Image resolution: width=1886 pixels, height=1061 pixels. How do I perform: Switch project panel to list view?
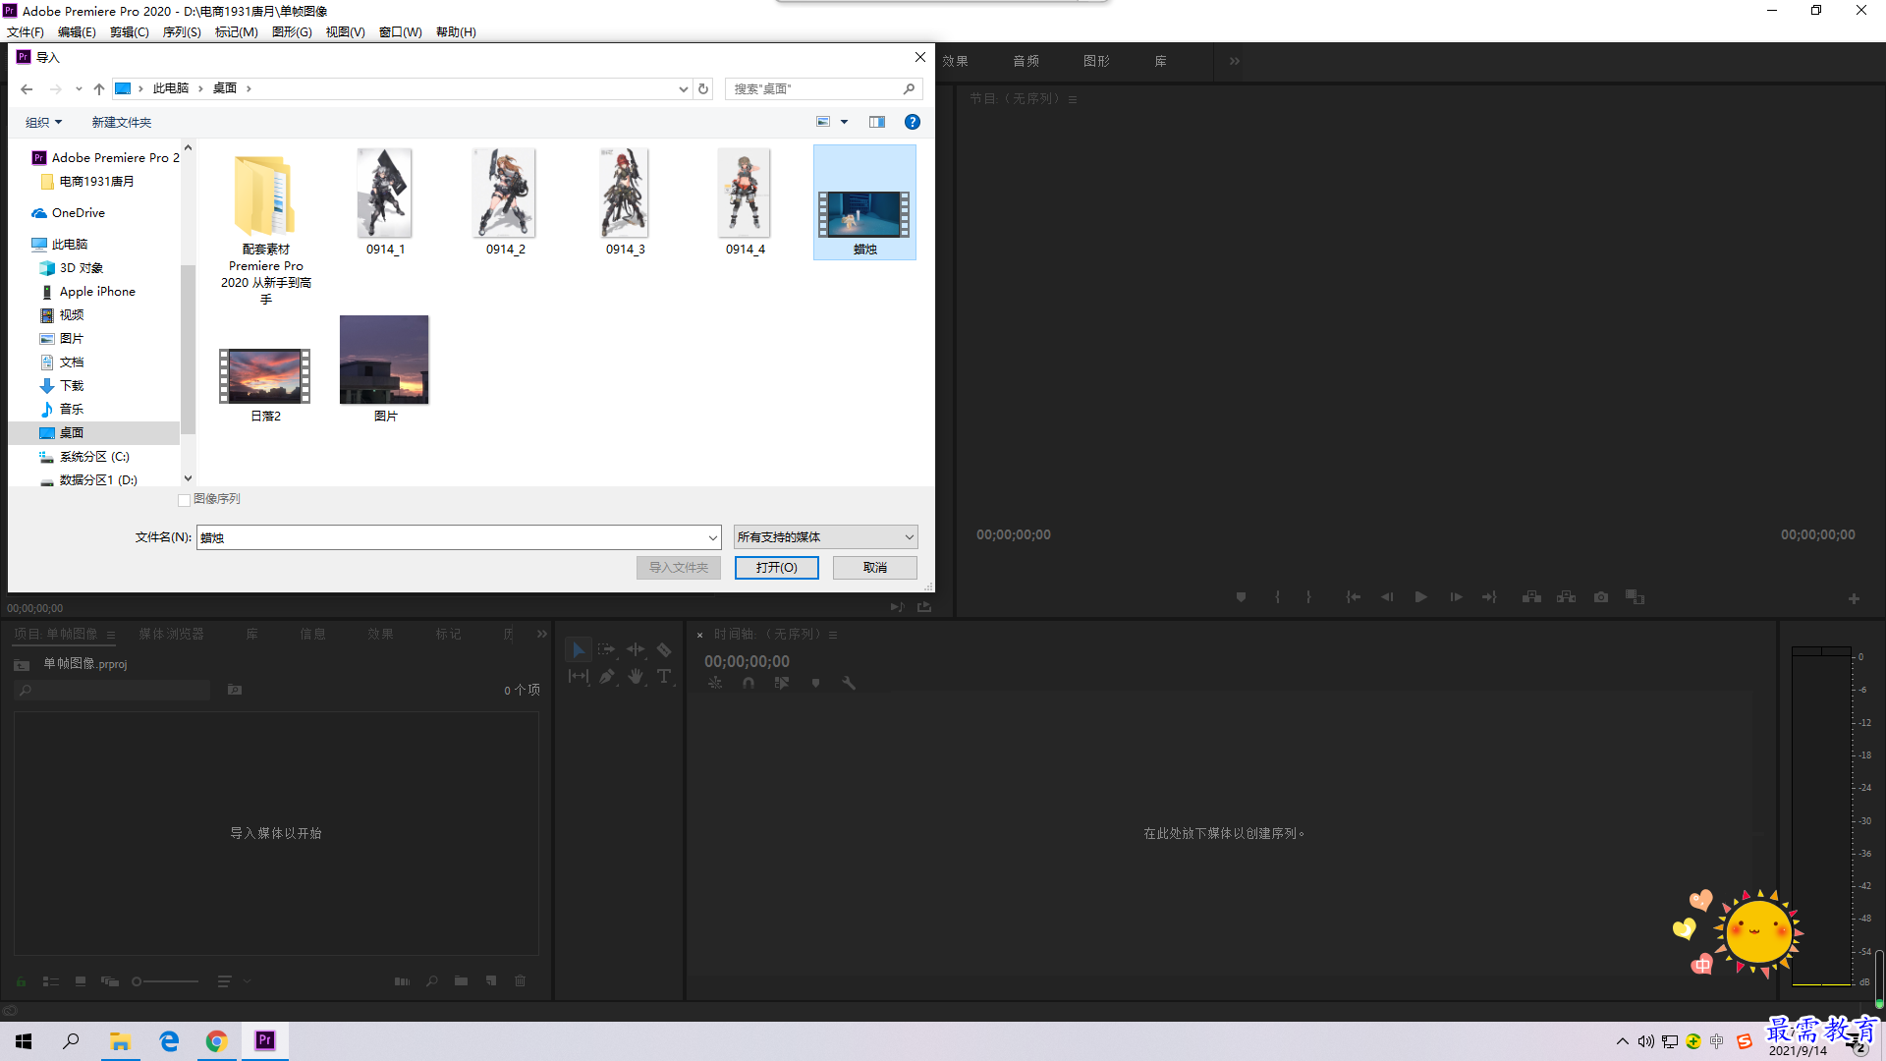pos(51,981)
